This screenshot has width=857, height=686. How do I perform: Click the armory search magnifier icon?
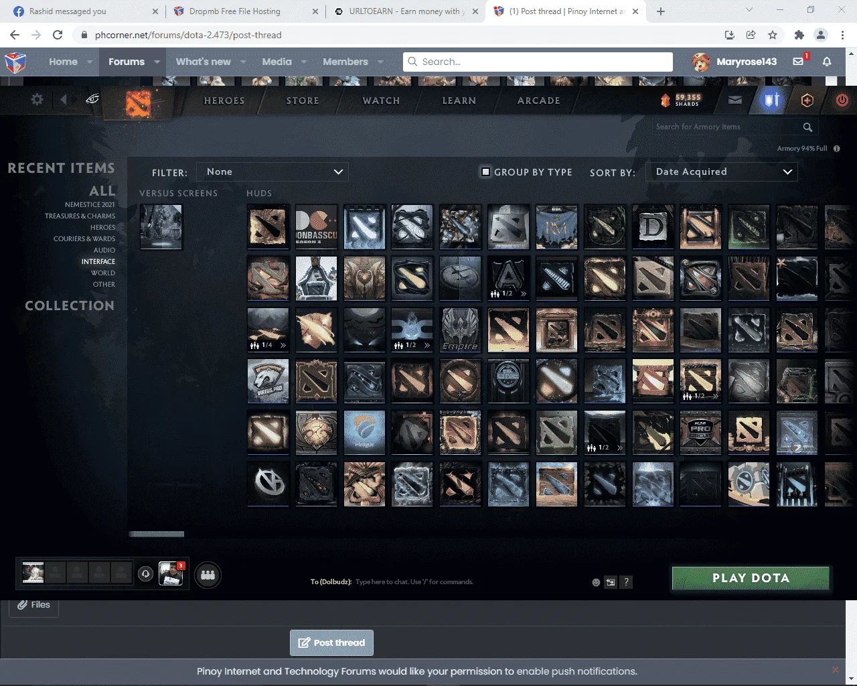807,127
